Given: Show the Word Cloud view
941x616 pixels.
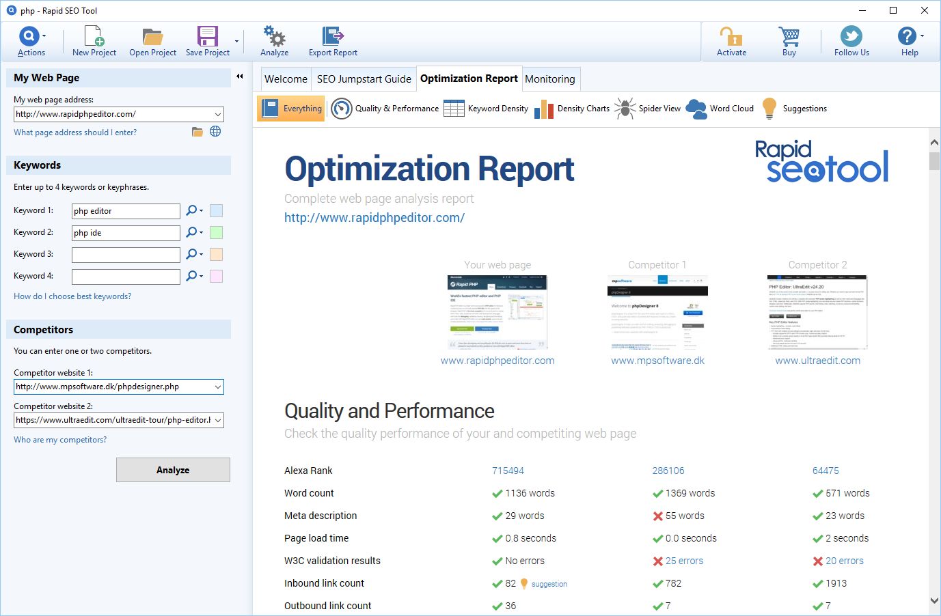Looking at the screenshot, I should pyautogui.click(x=720, y=109).
